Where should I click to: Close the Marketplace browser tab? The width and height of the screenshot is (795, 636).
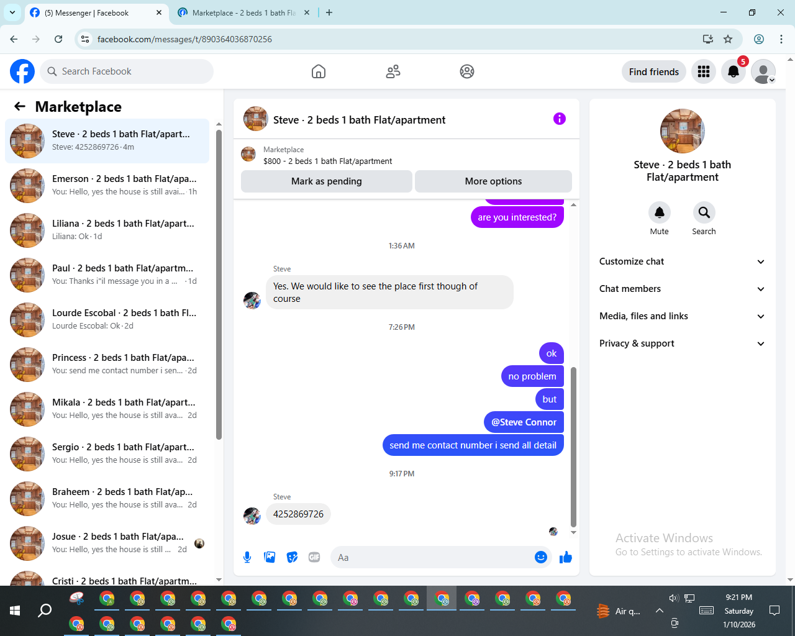(306, 12)
